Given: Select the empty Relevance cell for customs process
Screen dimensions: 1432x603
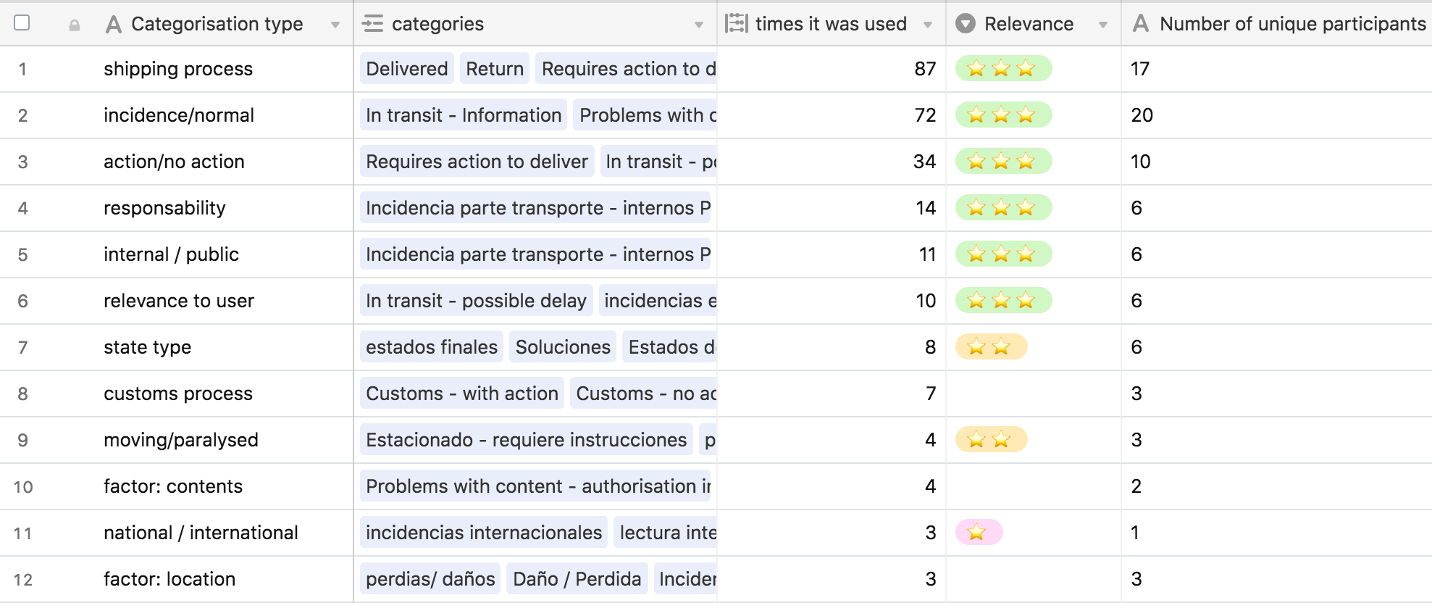Looking at the screenshot, I should click(x=1034, y=394).
